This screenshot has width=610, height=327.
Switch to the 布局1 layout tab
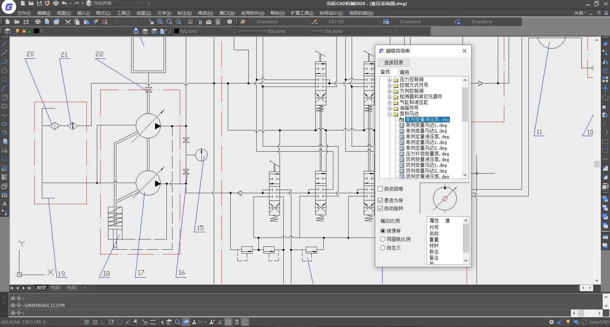tap(56, 288)
